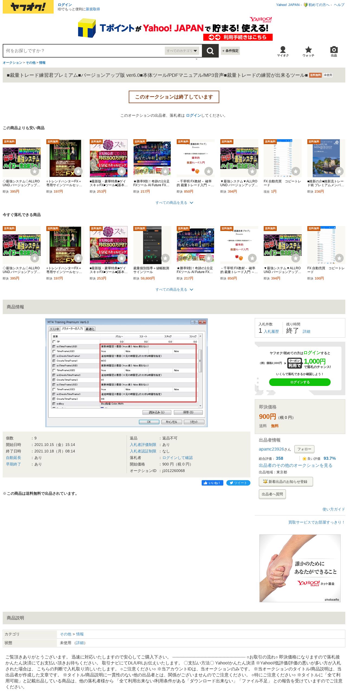Click the 入札者認証制限 link
Viewport: 348px width, 697px height.
(143, 451)
